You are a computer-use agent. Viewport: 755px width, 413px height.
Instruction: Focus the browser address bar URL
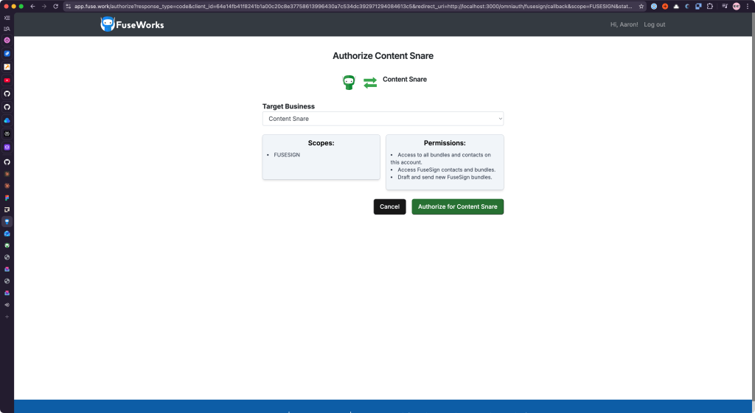point(352,6)
